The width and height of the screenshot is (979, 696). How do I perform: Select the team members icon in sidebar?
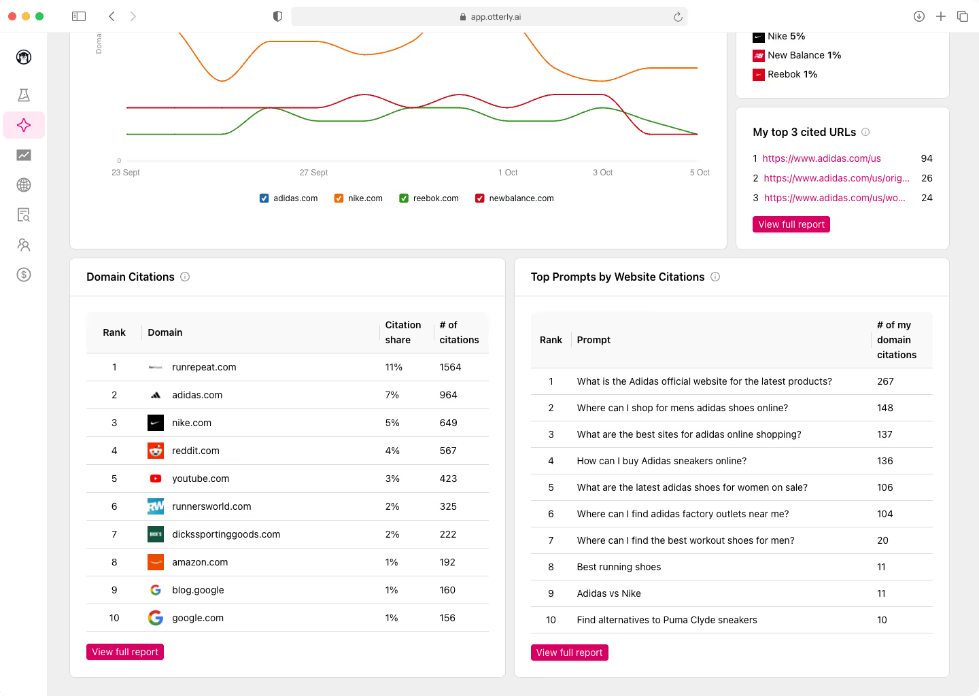coord(24,245)
